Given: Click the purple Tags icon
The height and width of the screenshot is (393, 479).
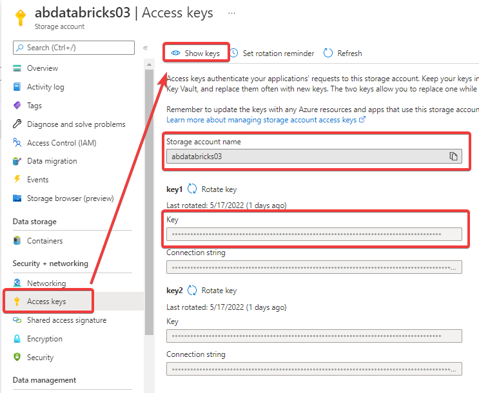Looking at the screenshot, I should [x=17, y=106].
